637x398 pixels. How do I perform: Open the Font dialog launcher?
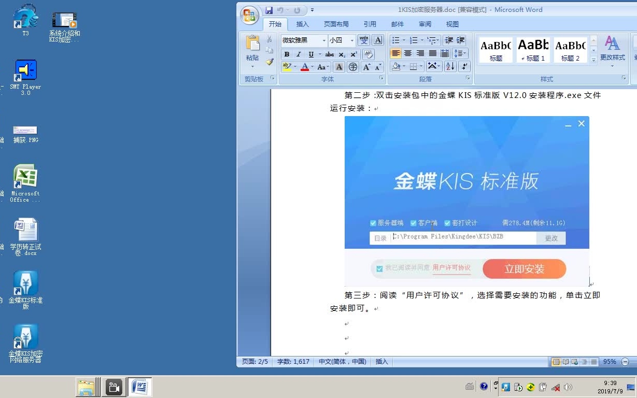click(381, 78)
